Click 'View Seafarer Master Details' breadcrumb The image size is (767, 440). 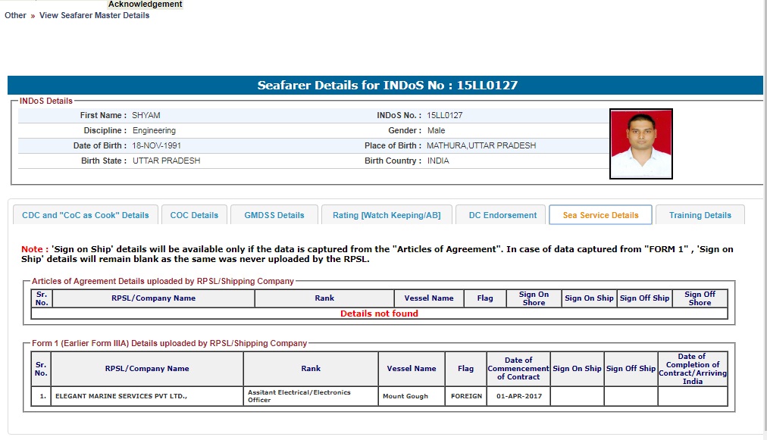click(94, 15)
